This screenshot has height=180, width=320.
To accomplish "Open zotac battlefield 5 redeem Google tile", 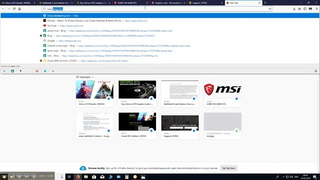I will tap(94, 125).
